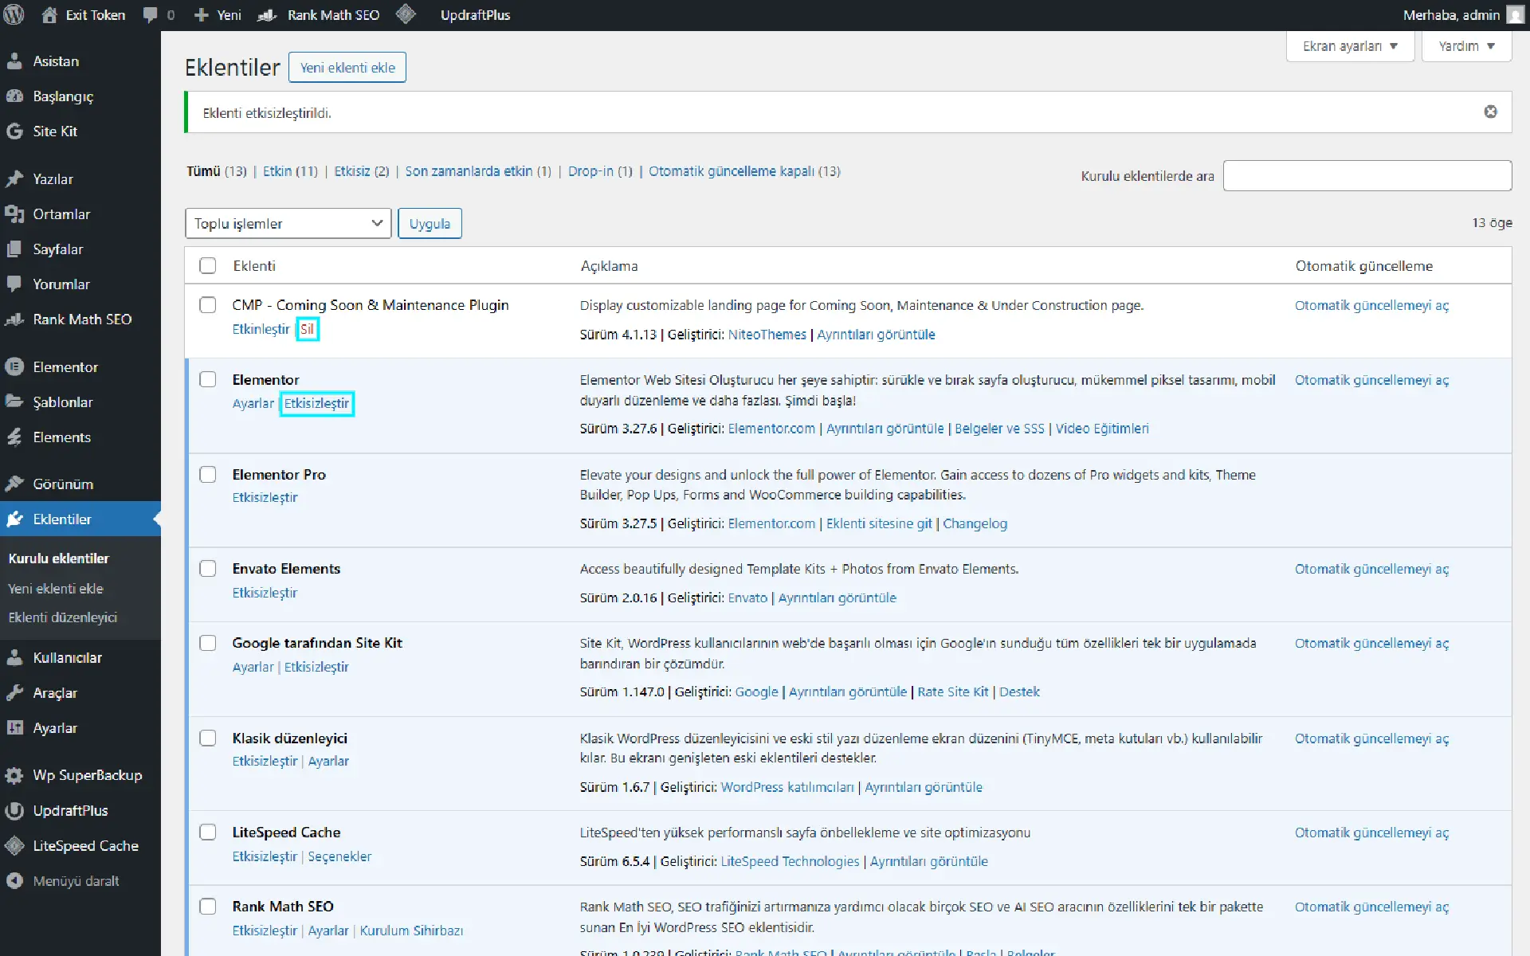Open the UpdraftPlus admin bar item
The width and height of the screenshot is (1530, 956).
click(x=475, y=15)
